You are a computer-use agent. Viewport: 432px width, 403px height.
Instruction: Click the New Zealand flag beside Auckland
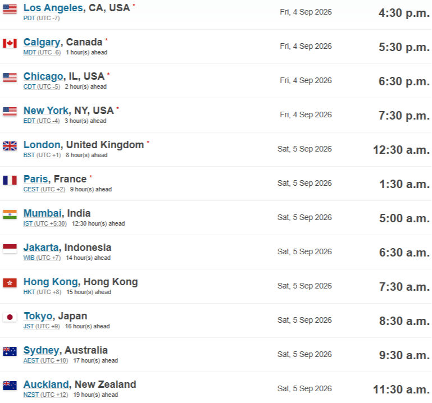point(10,386)
